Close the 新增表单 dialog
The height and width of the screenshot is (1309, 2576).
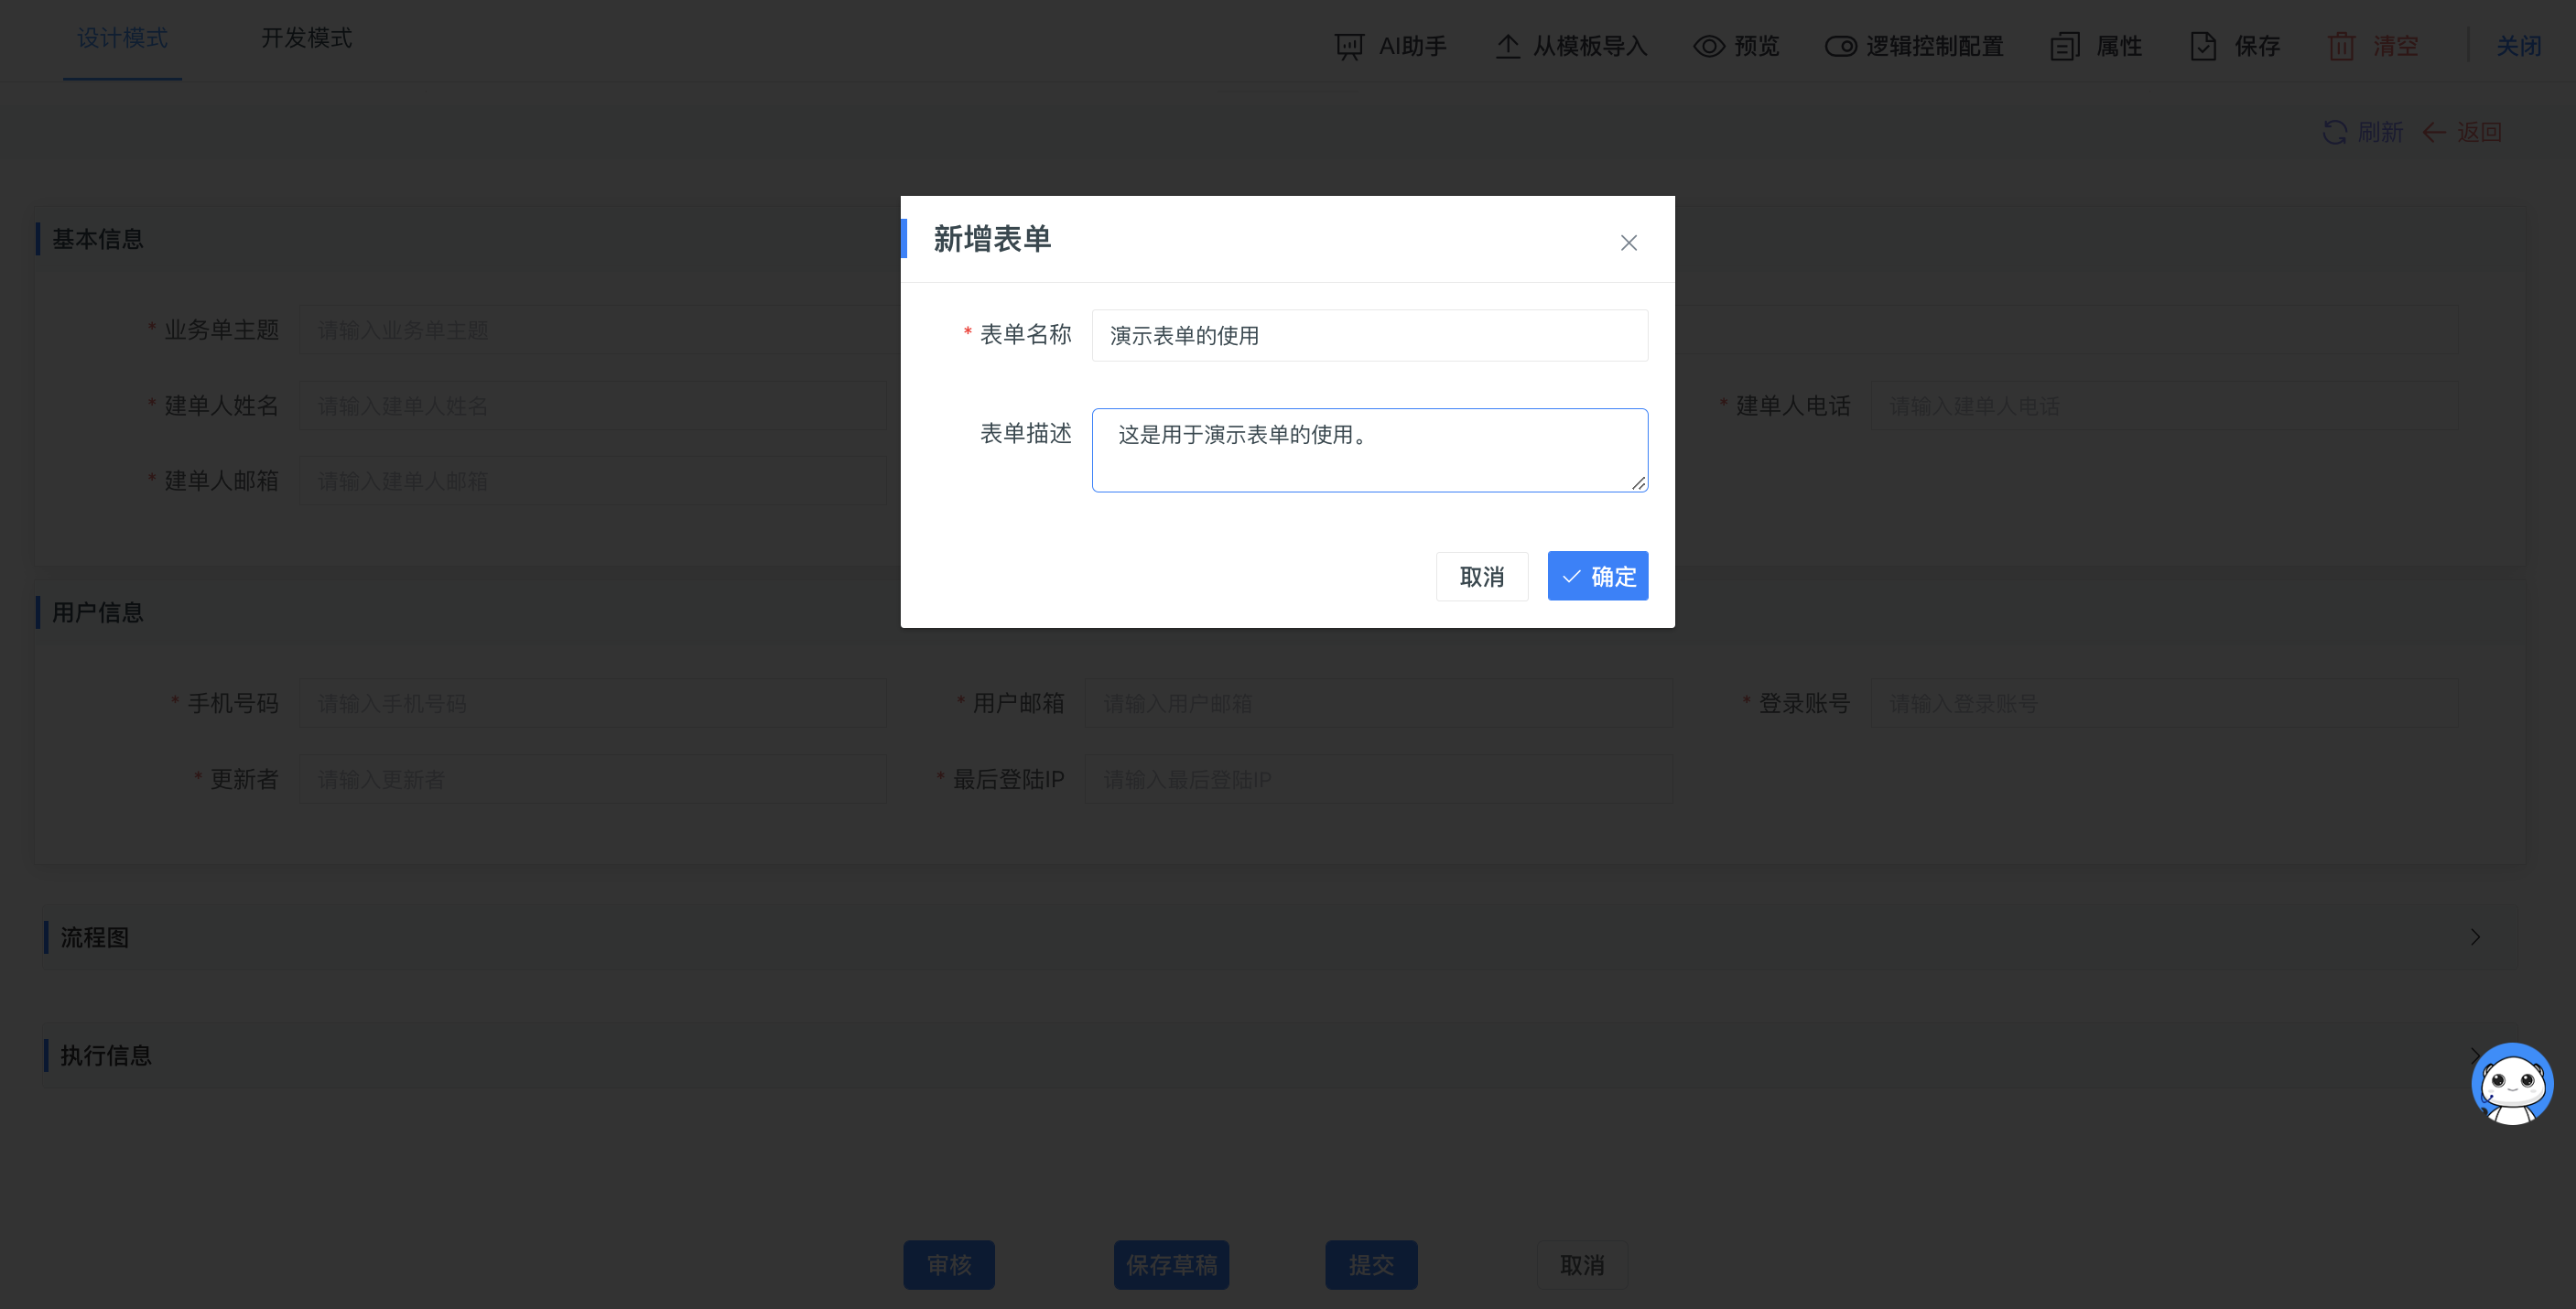point(1629,243)
